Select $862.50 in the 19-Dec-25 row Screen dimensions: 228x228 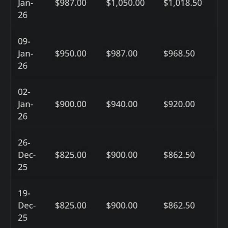179,206
